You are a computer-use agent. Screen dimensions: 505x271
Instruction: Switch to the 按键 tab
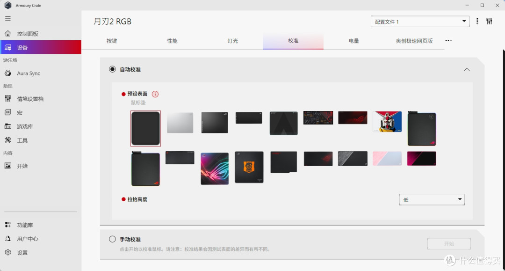(112, 41)
